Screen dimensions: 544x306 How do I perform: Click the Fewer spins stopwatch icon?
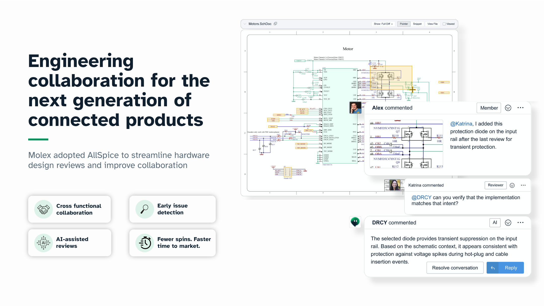click(x=144, y=243)
